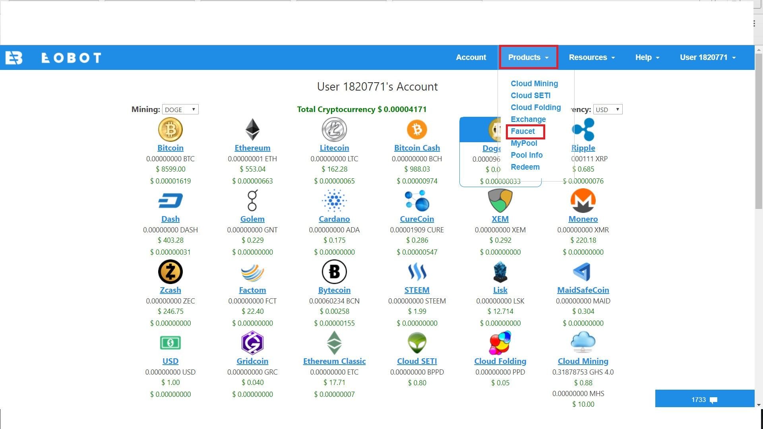The height and width of the screenshot is (429, 763).
Task: Click the $ 8599.00 Bitcoin price
Action: [170, 169]
